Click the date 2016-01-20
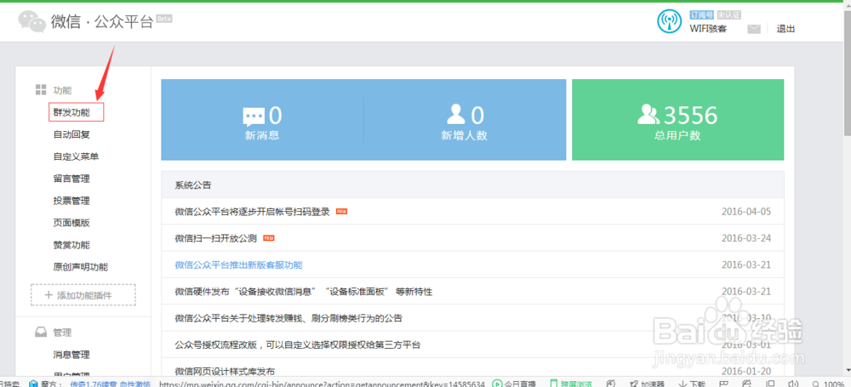This screenshot has height=387, width=851. [x=746, y=371]
